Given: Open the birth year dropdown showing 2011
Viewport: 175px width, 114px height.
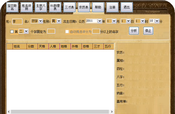Looking at the screenshot, I should (100, 21).
